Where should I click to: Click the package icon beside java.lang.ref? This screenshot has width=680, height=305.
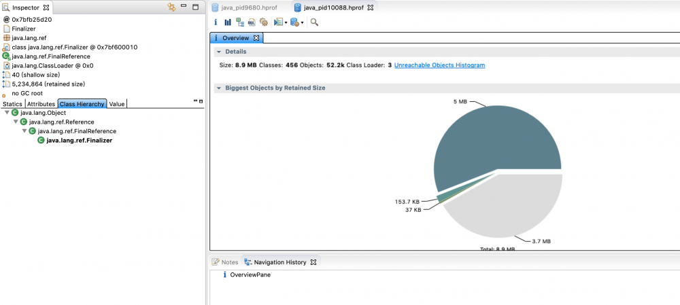click(7, 38)
